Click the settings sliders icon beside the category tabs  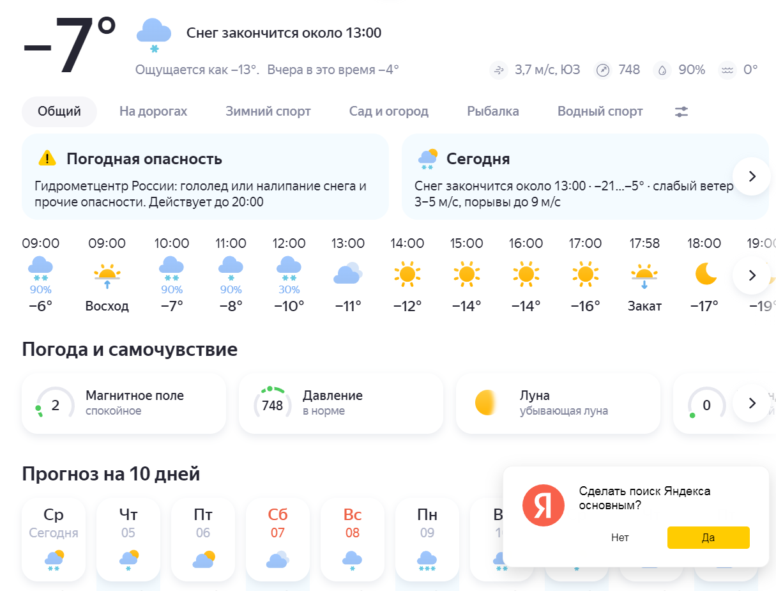tap(681, 112)
